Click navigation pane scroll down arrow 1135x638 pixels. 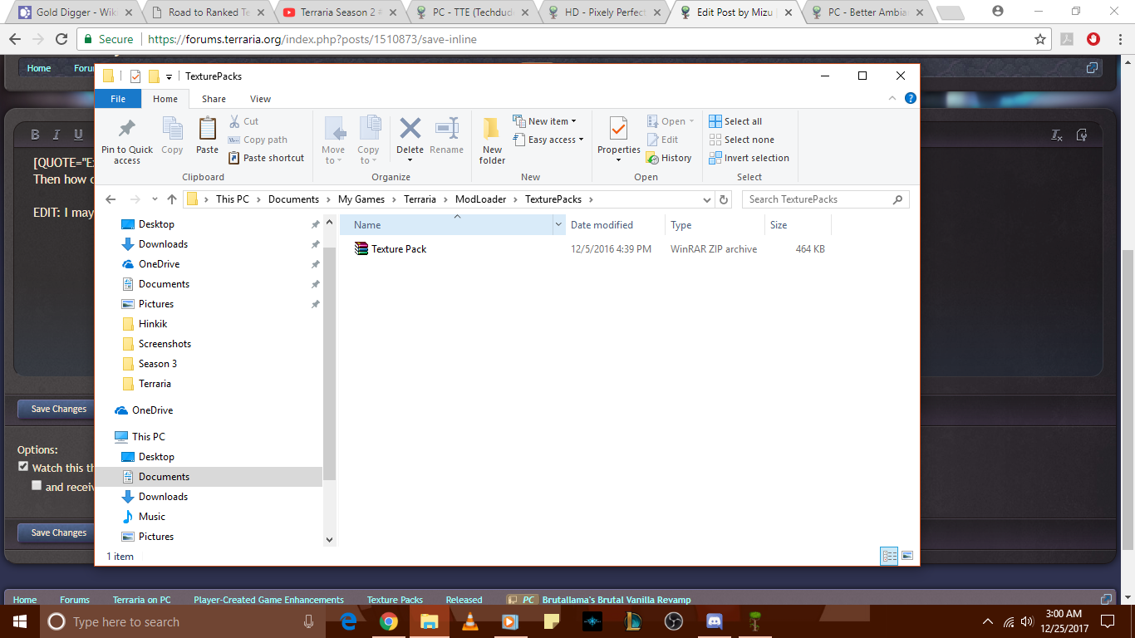click(329, 539)
